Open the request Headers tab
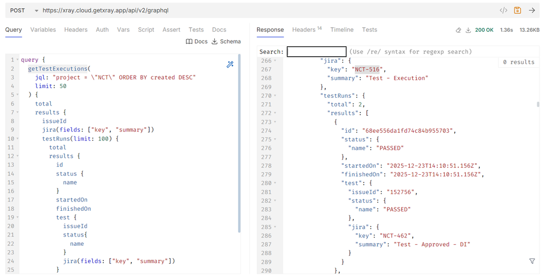Viewport: 546px width, 278px height. [x=75, y=30]
